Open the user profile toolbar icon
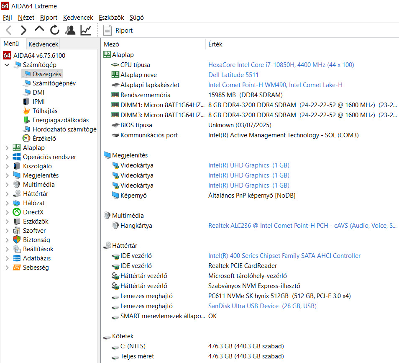 70,30
